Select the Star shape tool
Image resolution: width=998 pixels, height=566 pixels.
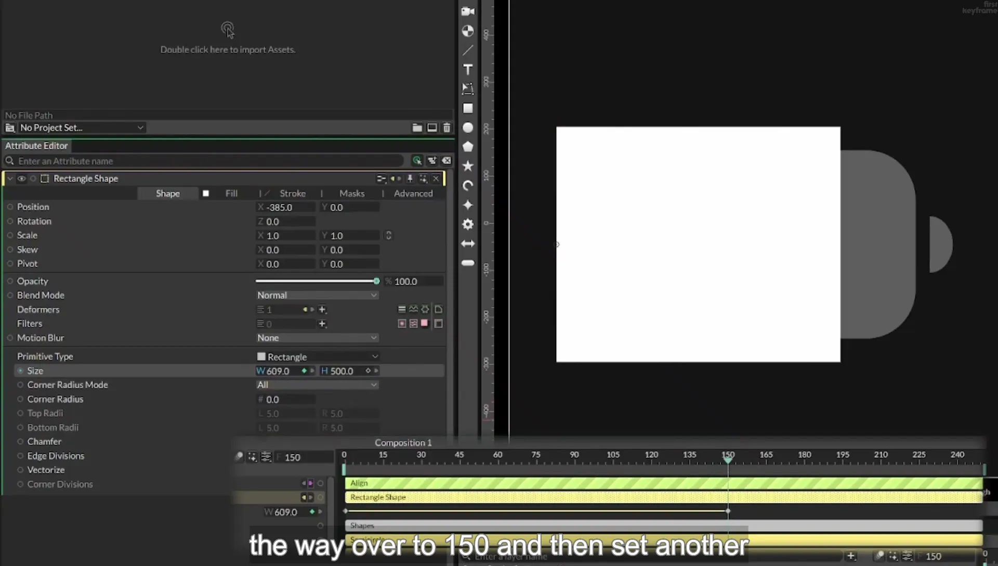pyautogui.click(x=468, y=166)
